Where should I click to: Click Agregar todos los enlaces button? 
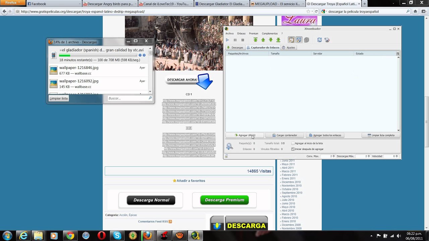coord(325,135)
